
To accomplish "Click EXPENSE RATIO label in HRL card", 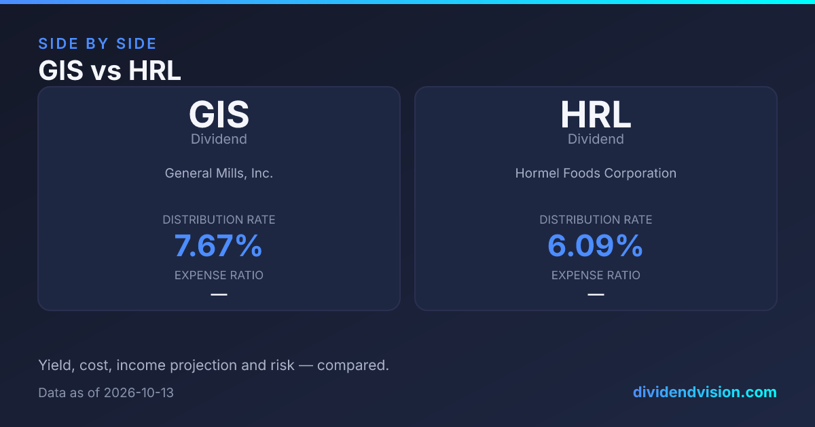I will pyautogui.click(x=596, y=275).
